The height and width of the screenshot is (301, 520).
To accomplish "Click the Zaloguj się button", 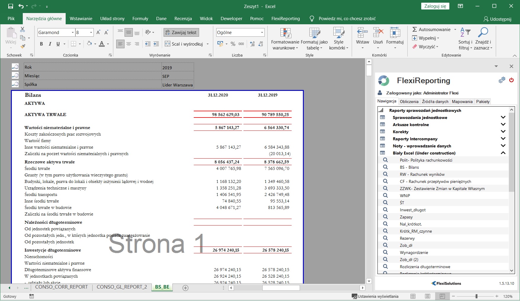I will coord(435,6).
